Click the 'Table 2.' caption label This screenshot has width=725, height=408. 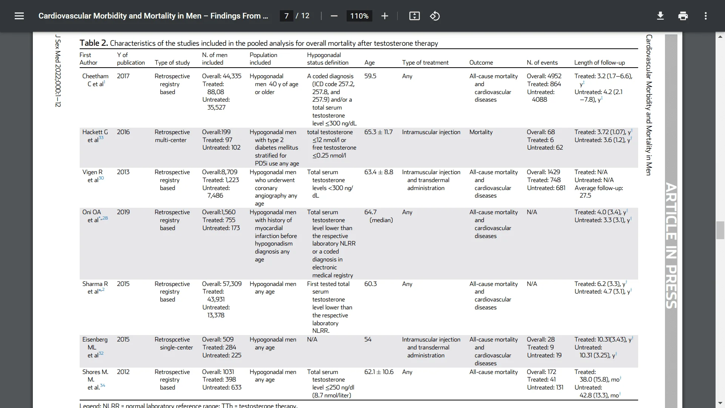point(94,43)
